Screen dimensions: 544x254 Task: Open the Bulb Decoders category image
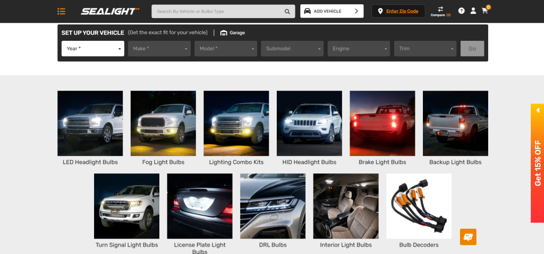pyautogui.click(x=419, y=206)
